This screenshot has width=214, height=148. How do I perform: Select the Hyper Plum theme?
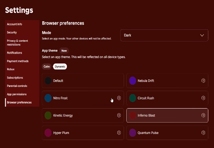(83, 133)
